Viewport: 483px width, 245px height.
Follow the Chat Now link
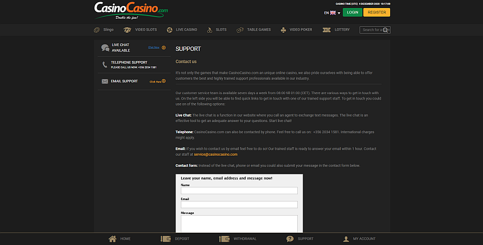(153, 48)
